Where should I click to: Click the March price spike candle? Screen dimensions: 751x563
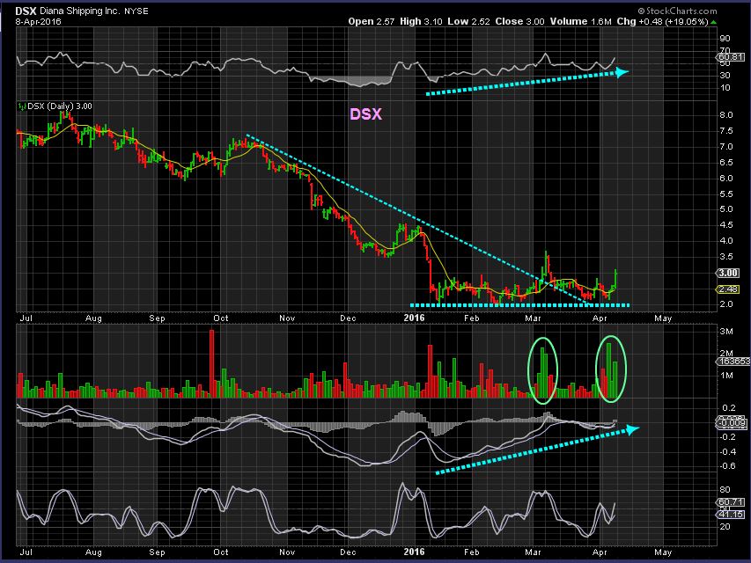545,261
